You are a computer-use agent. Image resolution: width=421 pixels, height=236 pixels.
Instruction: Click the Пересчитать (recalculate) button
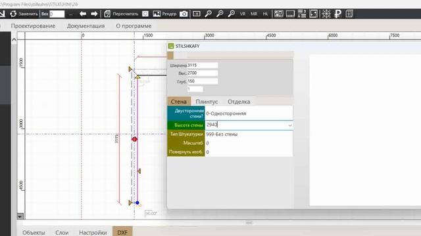click(121, 14)
